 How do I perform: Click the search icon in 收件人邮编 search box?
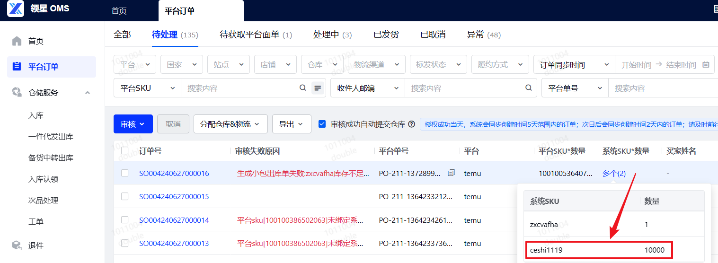(x=529, y=88)
